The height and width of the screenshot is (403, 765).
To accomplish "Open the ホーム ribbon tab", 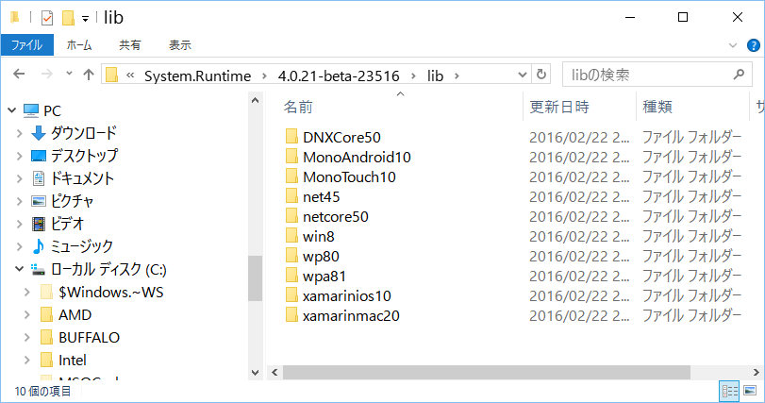I will tap(79, 45).
